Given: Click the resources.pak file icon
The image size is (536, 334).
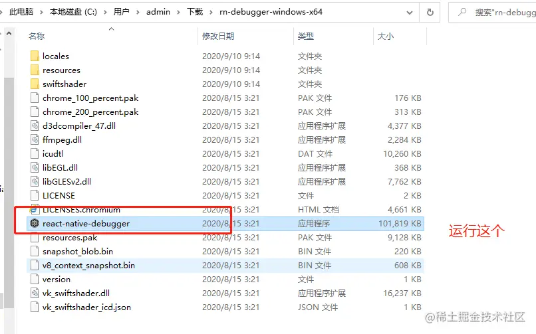Looking at the screenshot, I should point(35,238).
